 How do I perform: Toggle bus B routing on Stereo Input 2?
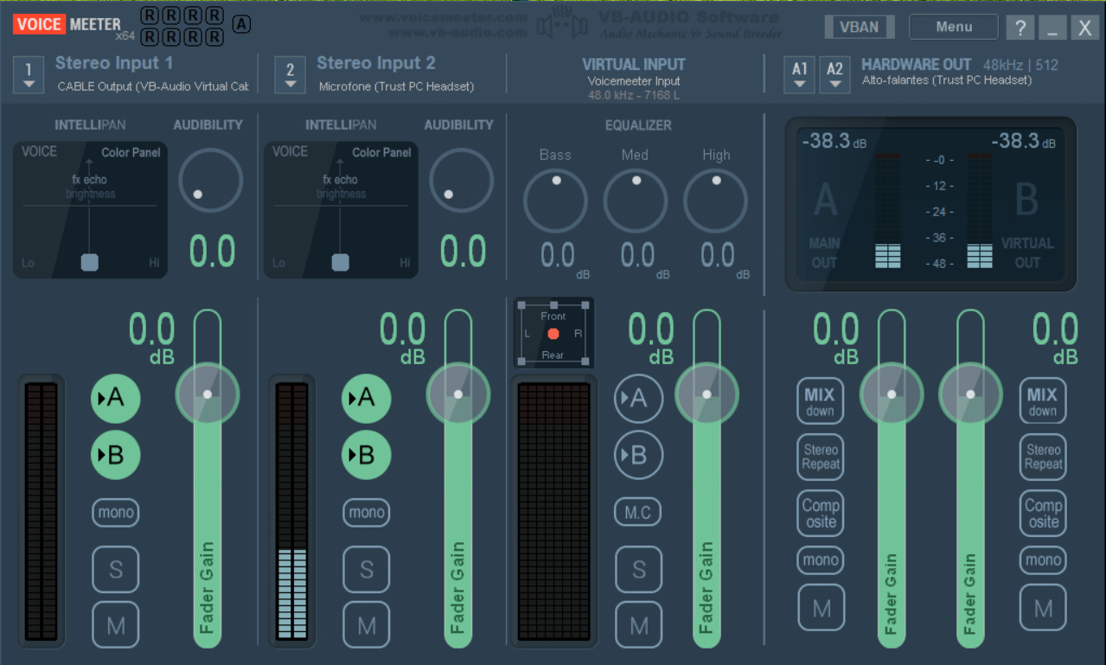pyautogui.click(x=366, y=455)
